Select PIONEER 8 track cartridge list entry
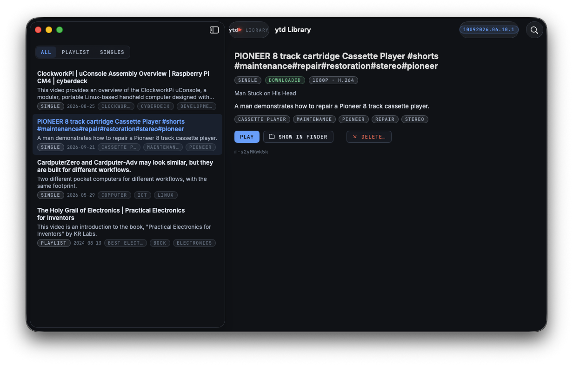 click(127, 134)
